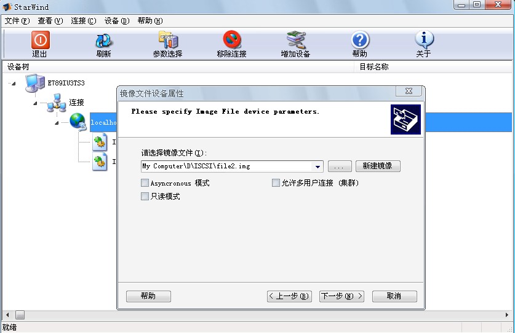515x333 pixels.
Task: Select the E789IU3TS3 computer icon
Action: tap(35, 83)
